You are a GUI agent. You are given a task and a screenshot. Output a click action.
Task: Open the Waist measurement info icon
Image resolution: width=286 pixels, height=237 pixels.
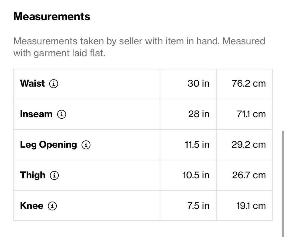pyautogui.click(x=54, y=84)
